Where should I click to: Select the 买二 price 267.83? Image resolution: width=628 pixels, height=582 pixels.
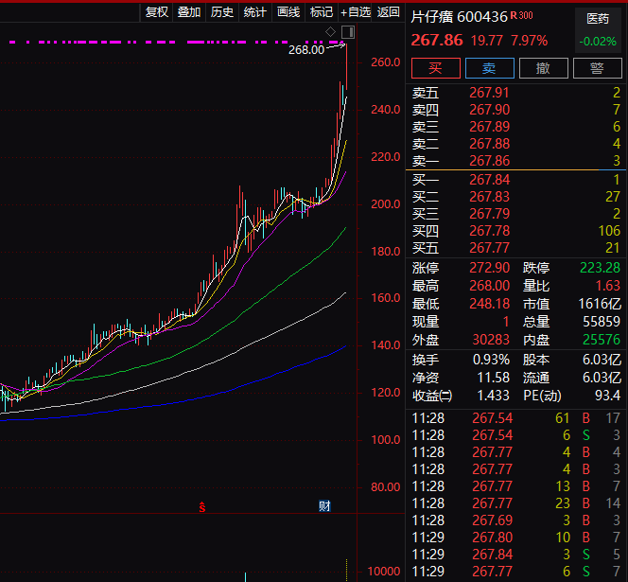(x=489, y=197)
